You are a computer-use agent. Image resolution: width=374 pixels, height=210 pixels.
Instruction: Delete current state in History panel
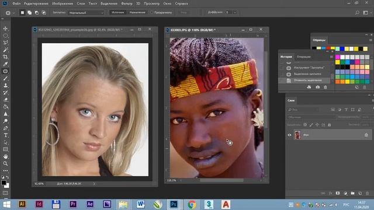point(325,87)
